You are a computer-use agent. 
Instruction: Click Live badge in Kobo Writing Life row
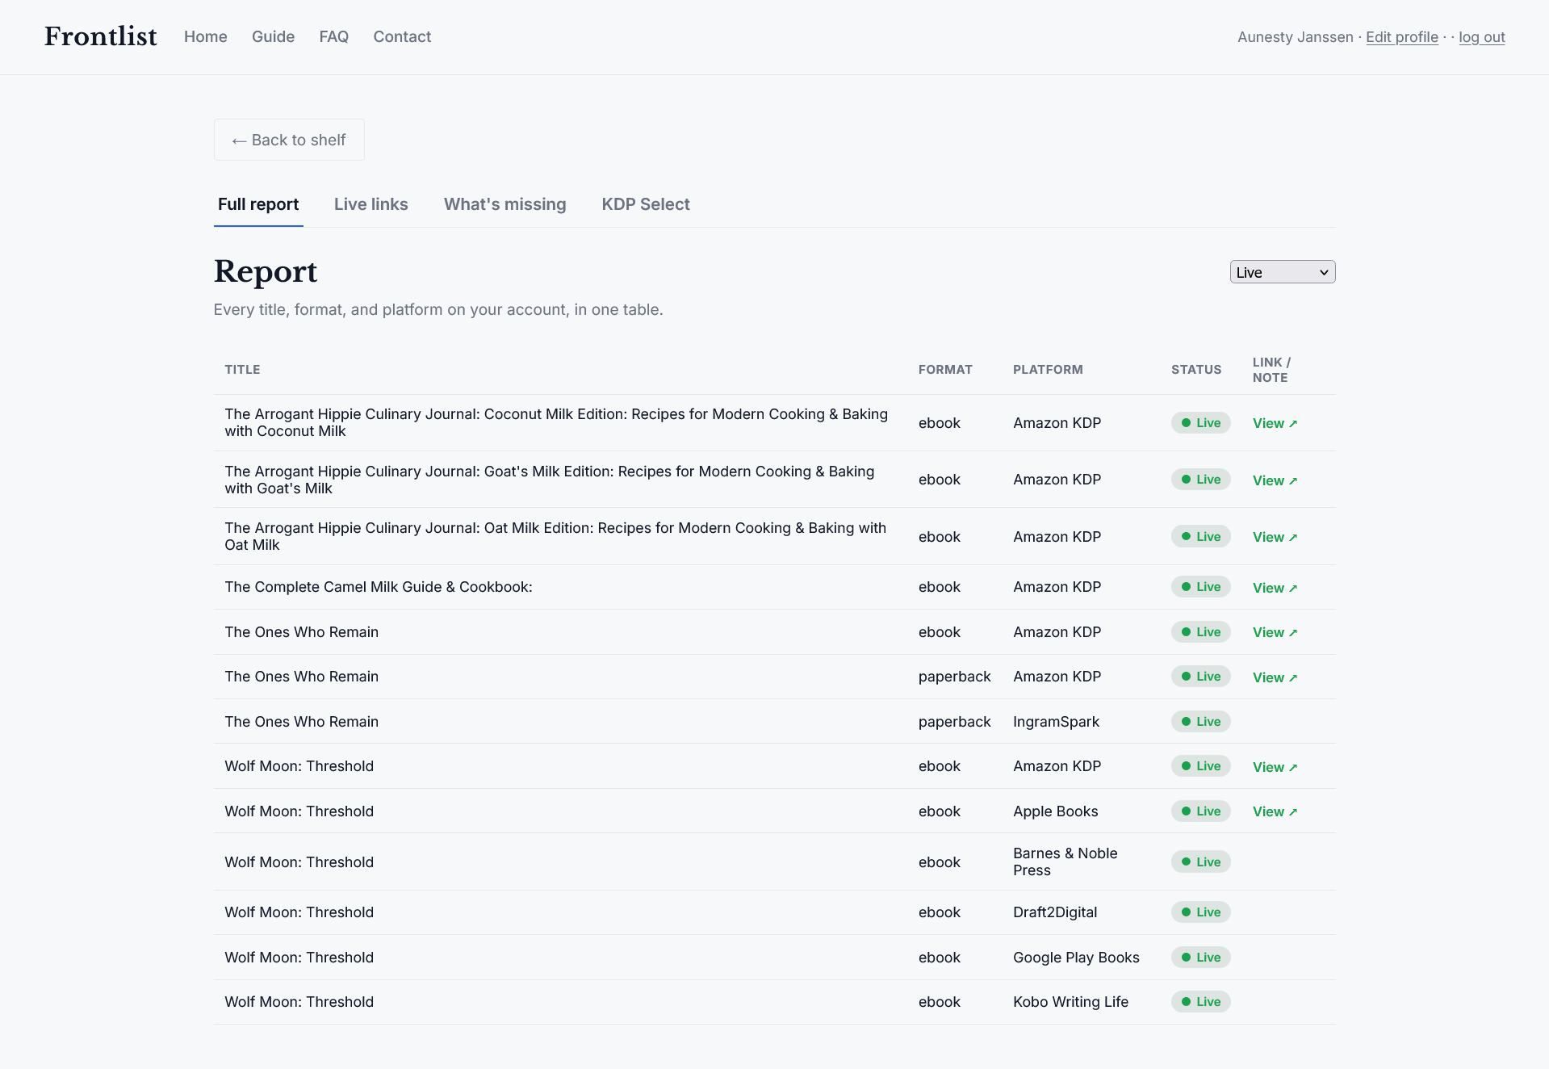pos(1200,1002)
